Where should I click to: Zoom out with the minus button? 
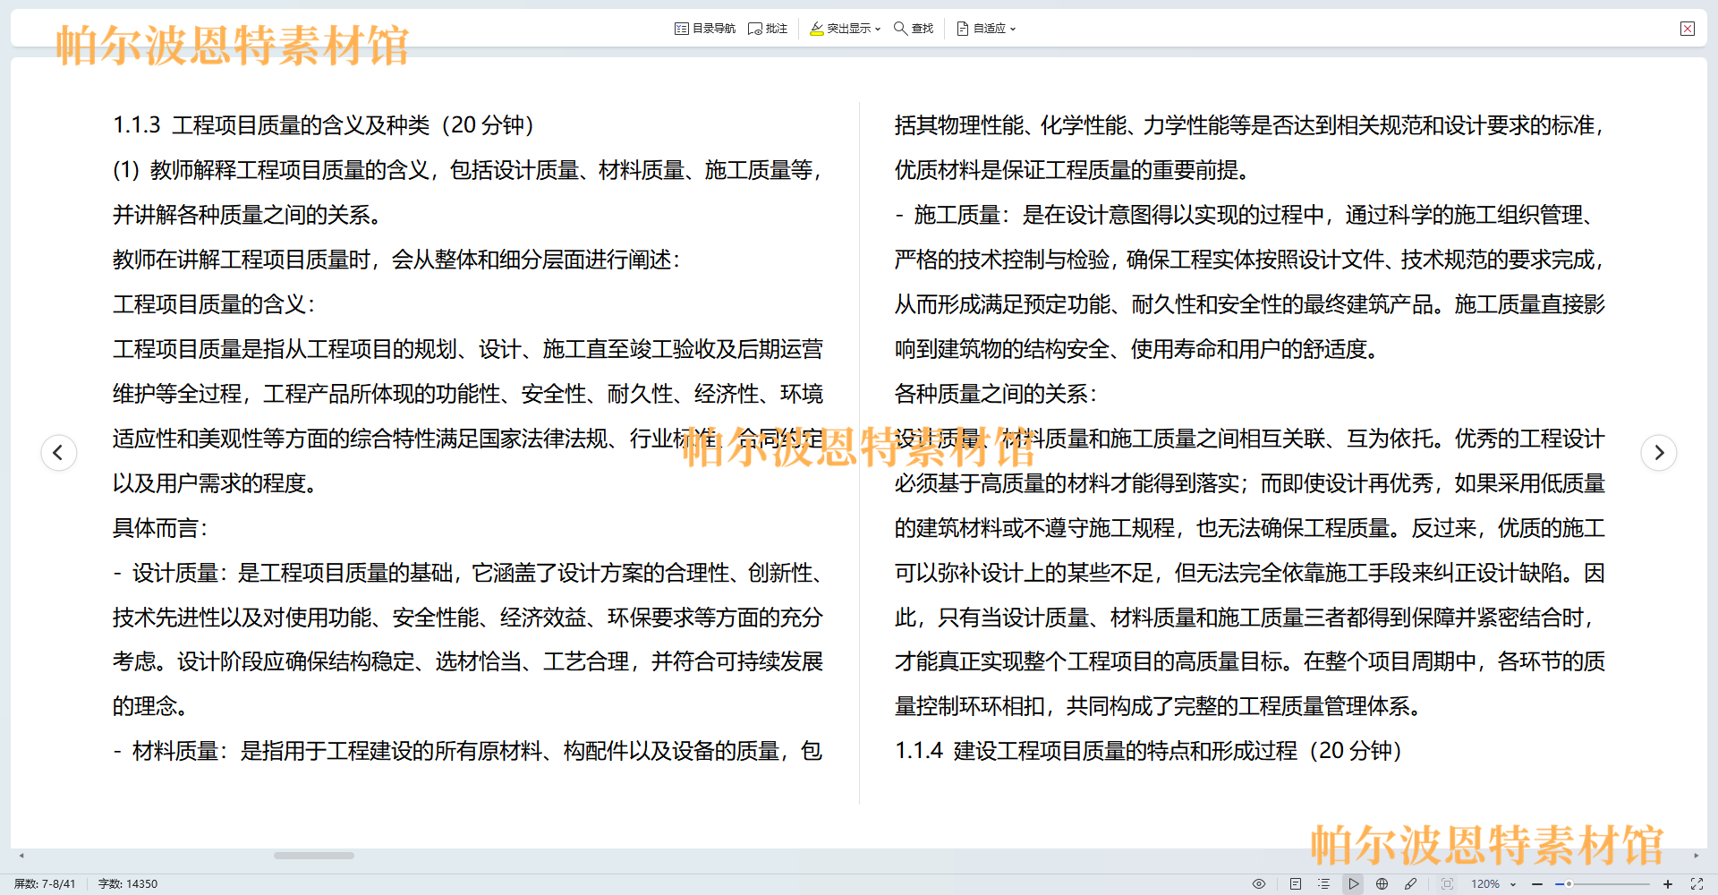tap(1537, 884)
